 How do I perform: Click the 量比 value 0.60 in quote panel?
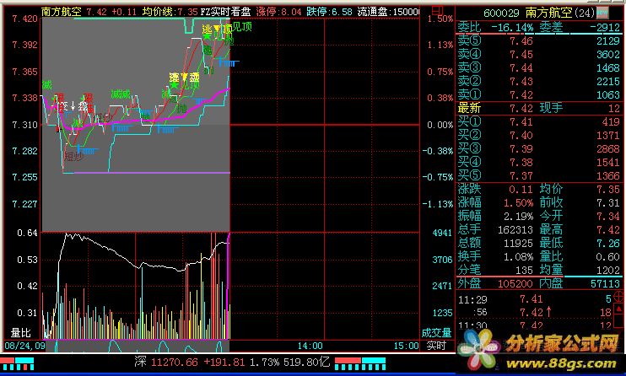[608, 256]
